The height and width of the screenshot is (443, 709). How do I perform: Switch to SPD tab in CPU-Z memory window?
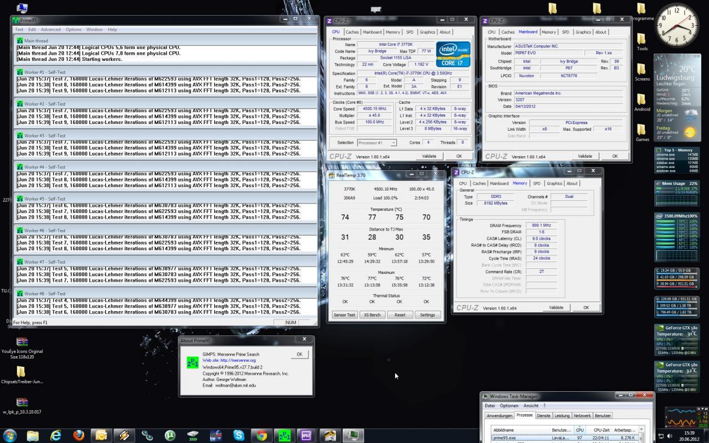(537, 183)
